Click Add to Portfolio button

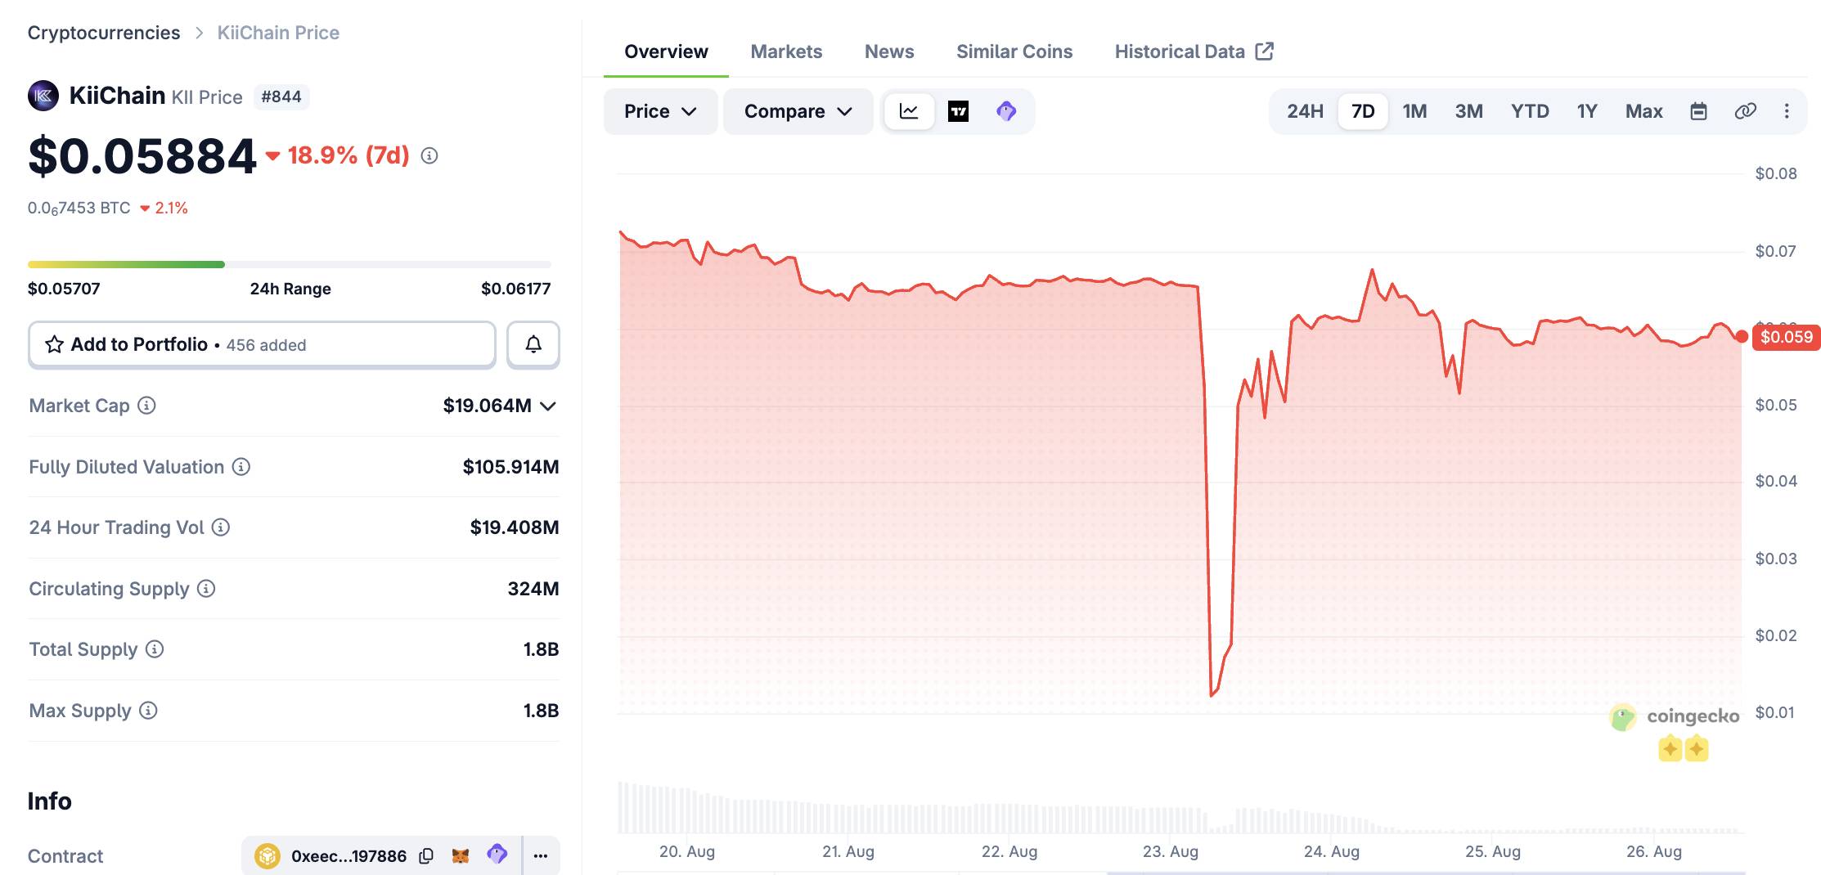click(x=262, y=344)
